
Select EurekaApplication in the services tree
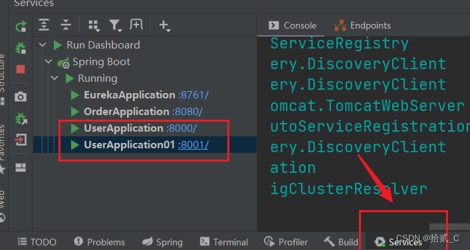130,95
